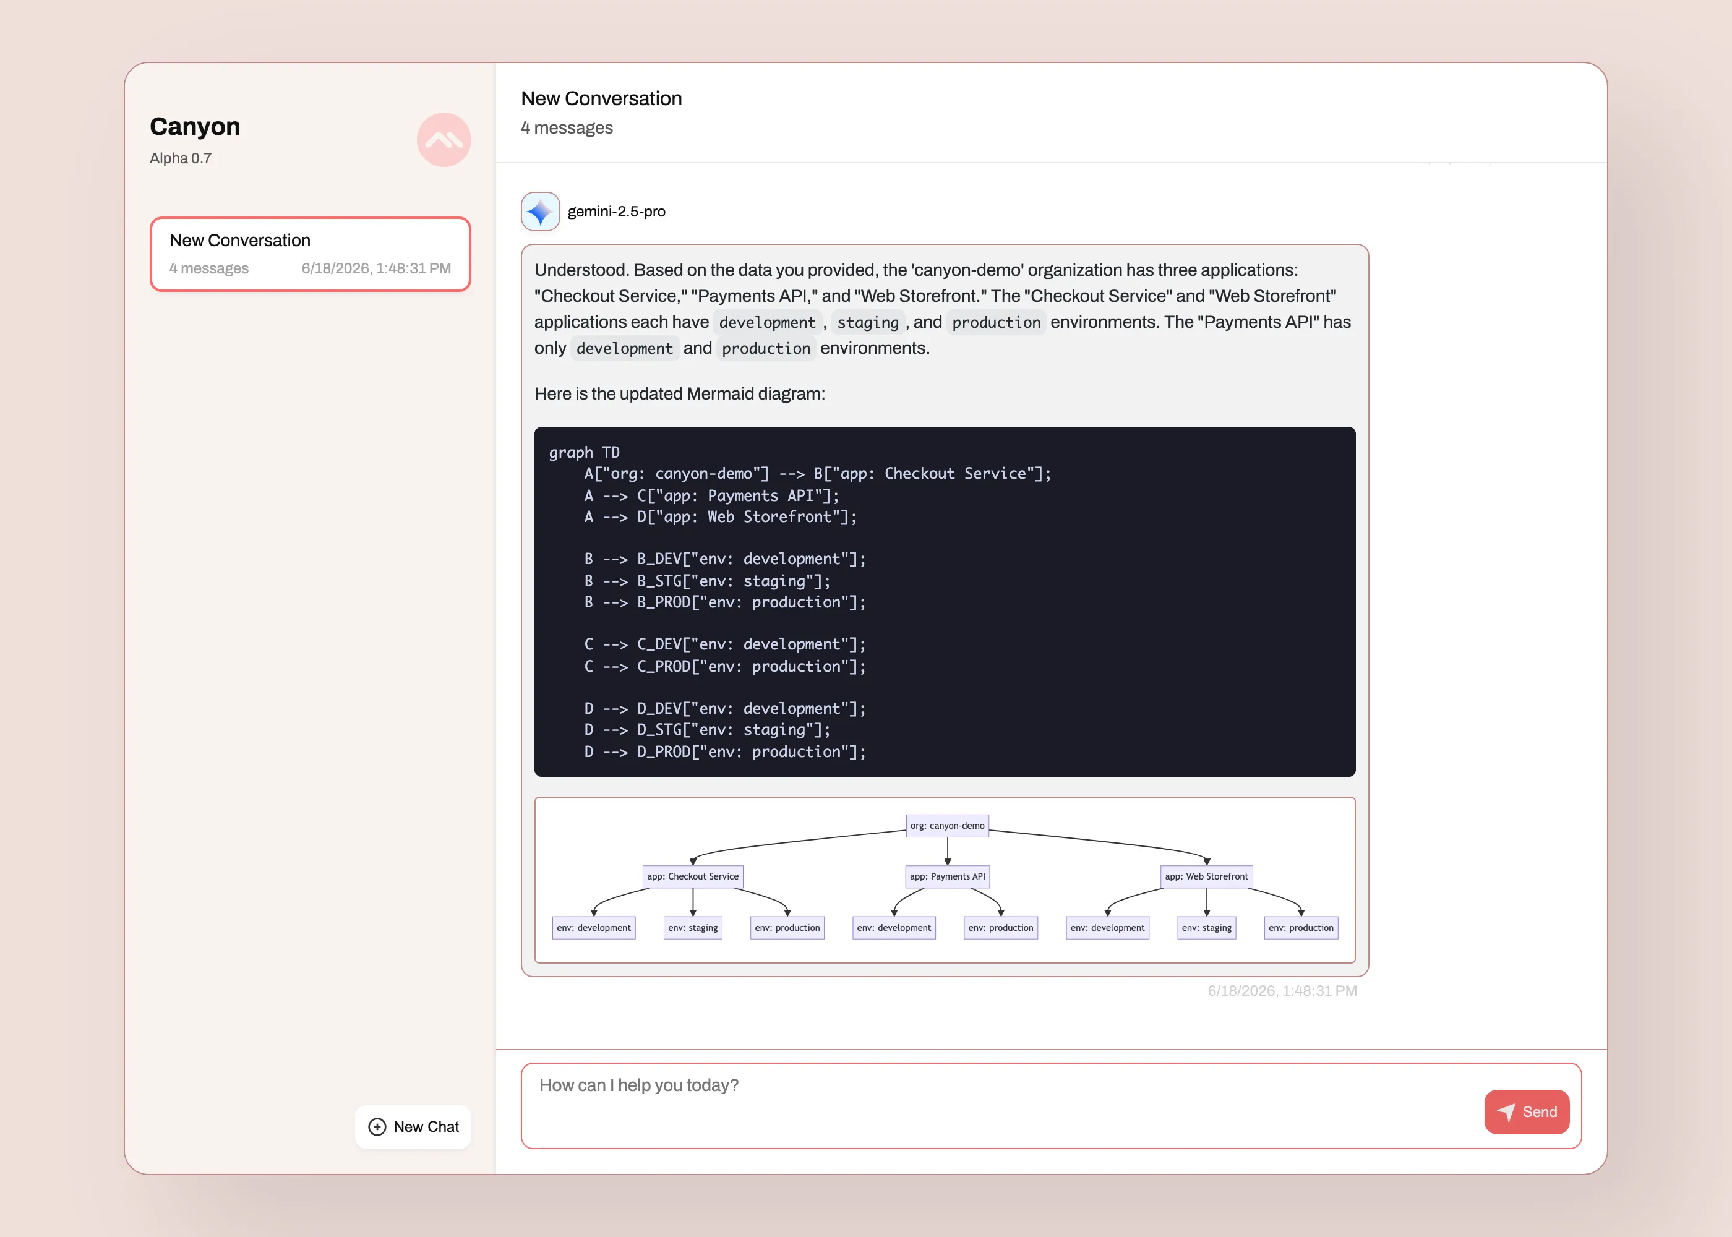Screen dimensions: 1732x1237
Task: Click the plus icon in New Chat
Action: [377, 1126]
